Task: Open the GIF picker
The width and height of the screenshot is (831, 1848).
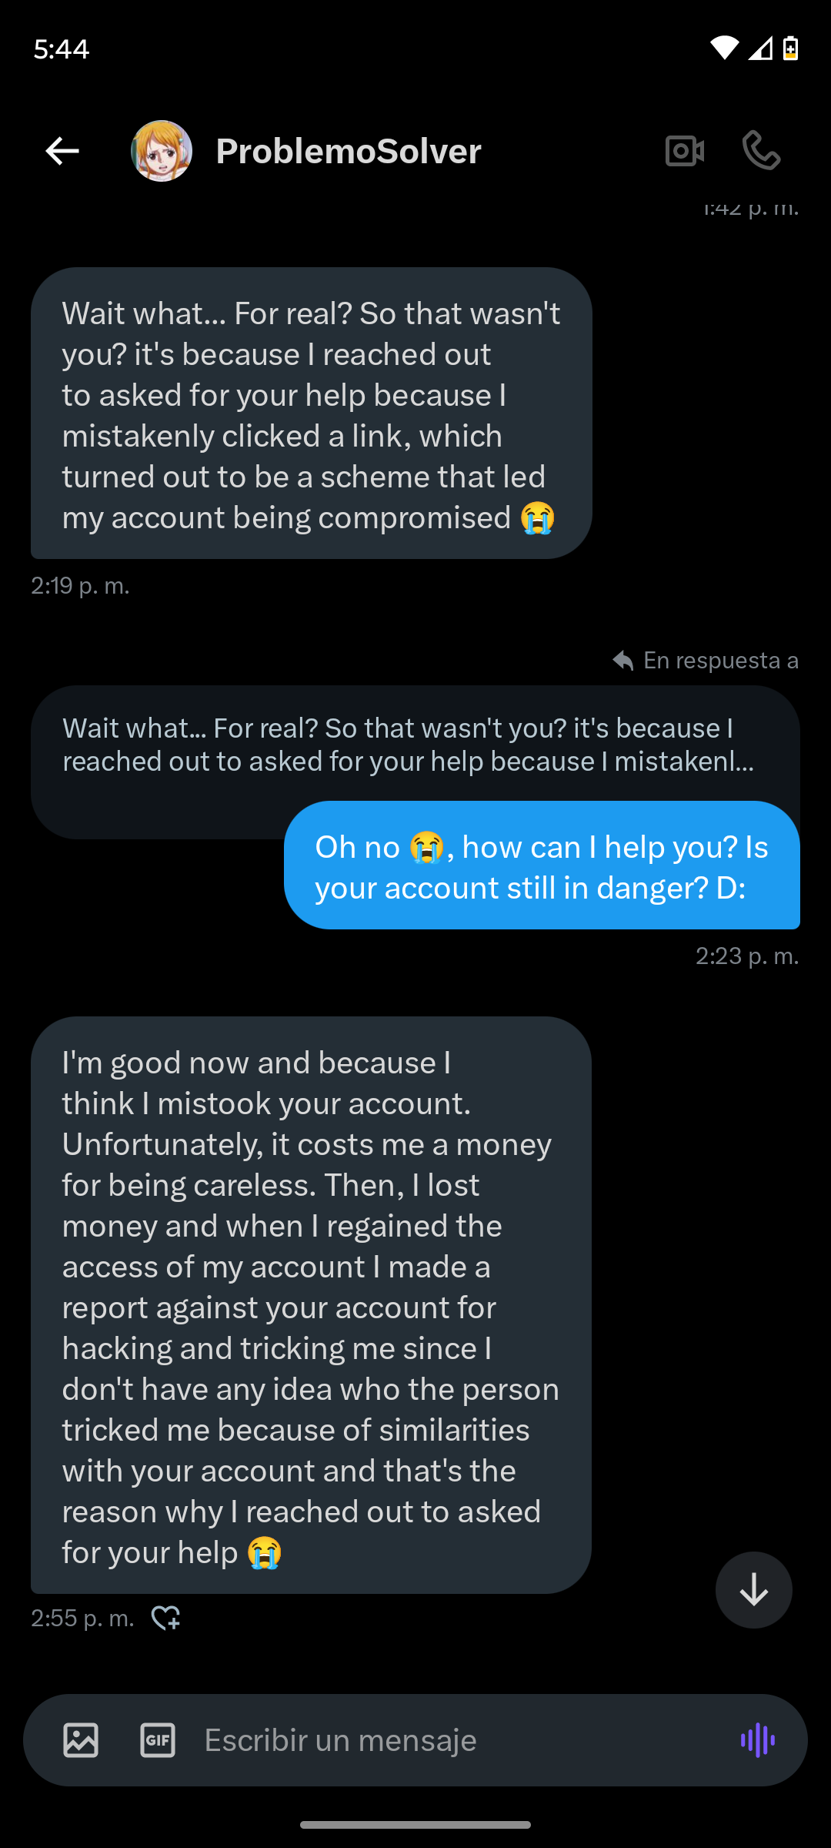Action: pyautogui.click(x=158, y=1740)
